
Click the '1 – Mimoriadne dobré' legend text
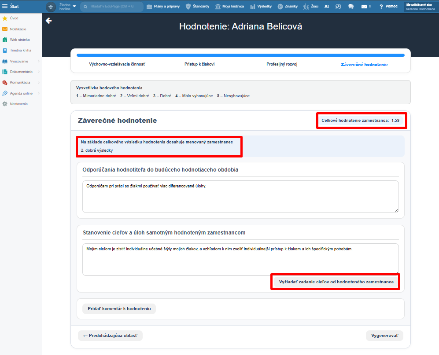[96, 96]
